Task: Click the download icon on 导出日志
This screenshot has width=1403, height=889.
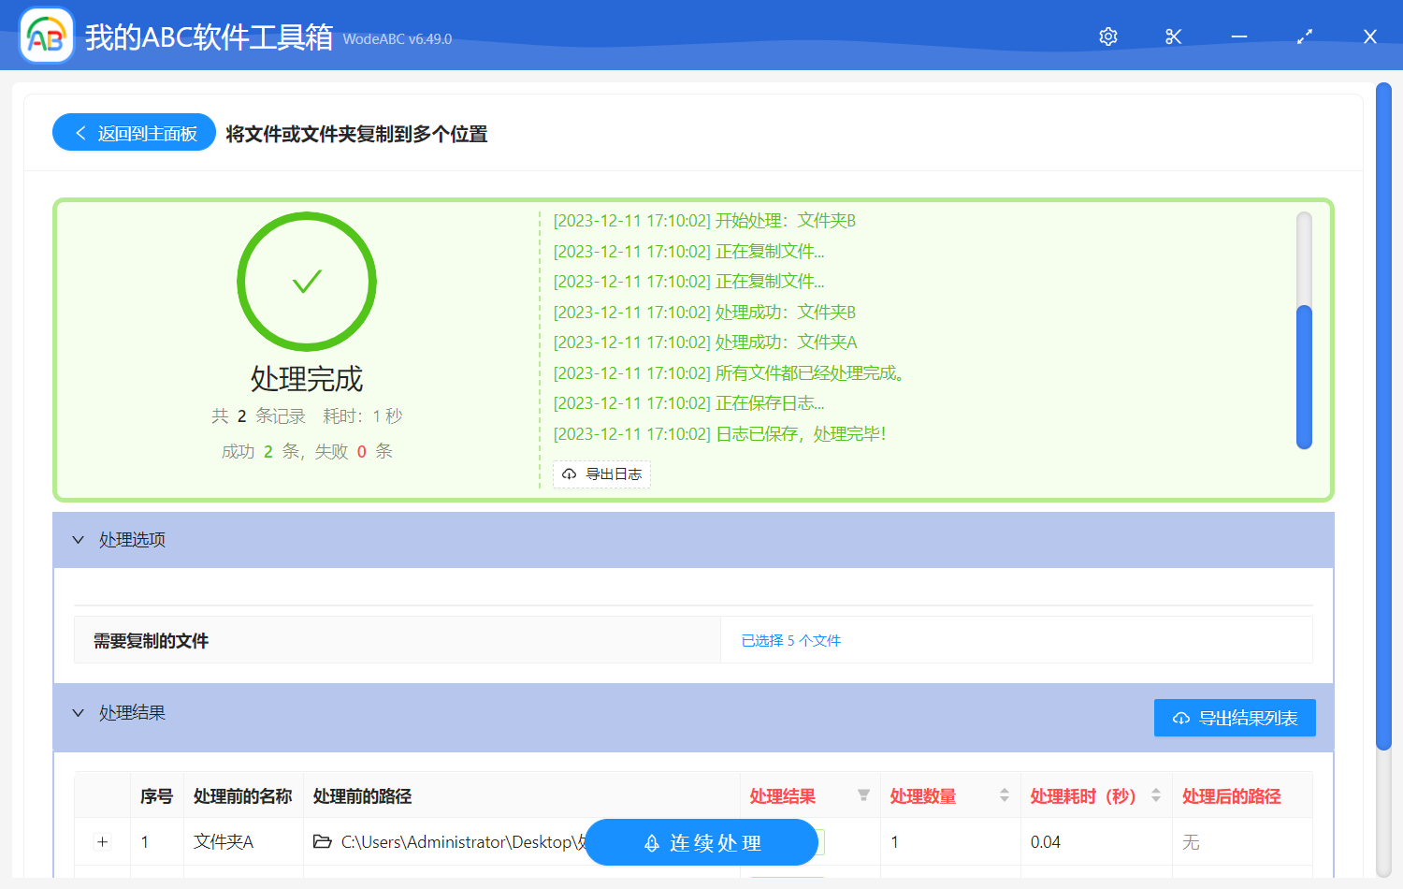Action: tap(569, 474)
